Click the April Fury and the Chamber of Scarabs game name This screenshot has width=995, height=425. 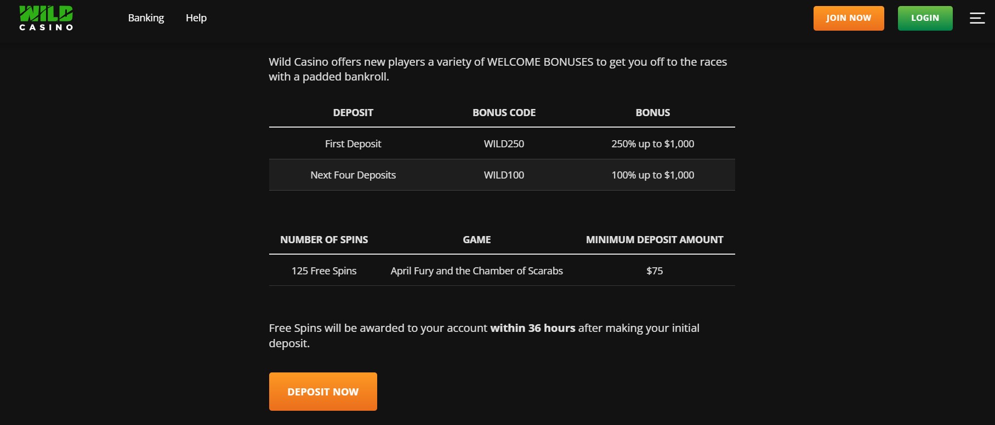[x=476, y=271]
